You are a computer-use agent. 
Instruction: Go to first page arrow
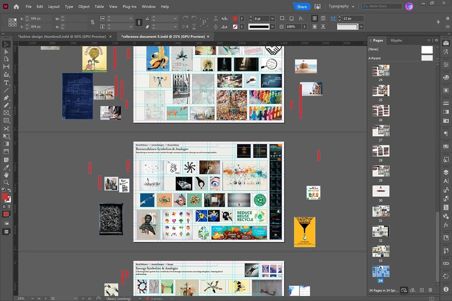39,298
